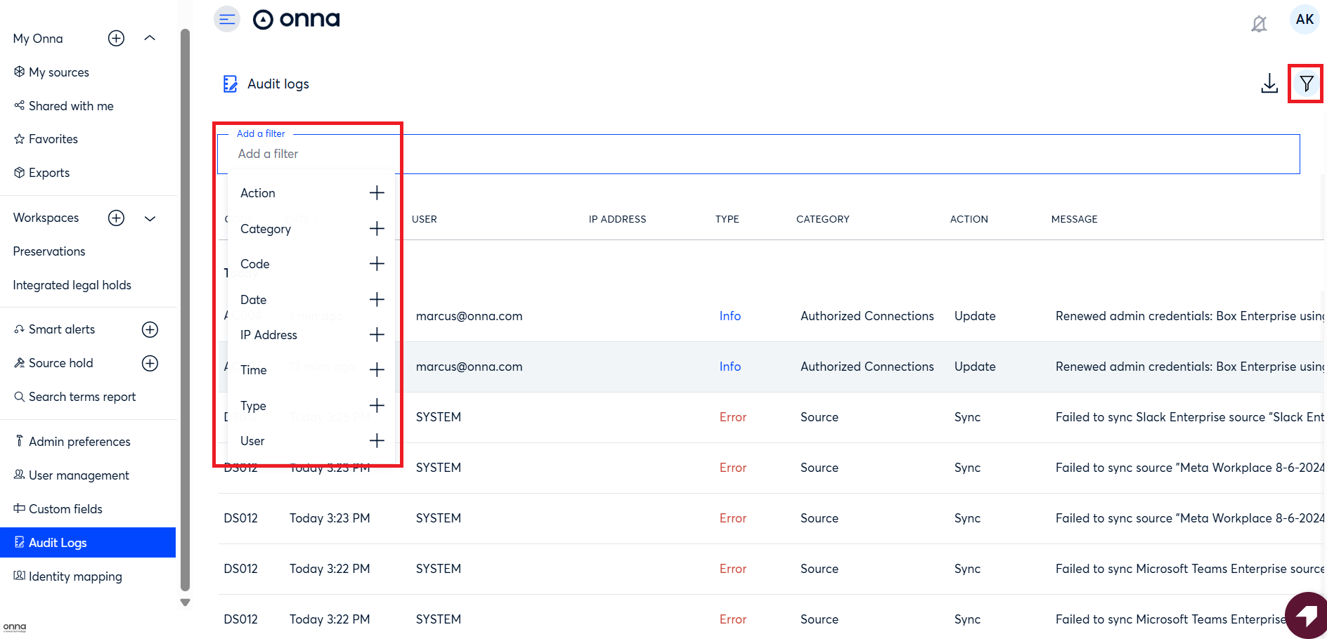This screenshot has width=1327, height=639.
Task: Open the AK user avatar
Action: (x=1305, y=20)
